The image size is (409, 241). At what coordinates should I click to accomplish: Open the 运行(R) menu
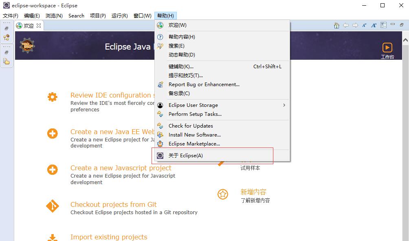(119, 15)
